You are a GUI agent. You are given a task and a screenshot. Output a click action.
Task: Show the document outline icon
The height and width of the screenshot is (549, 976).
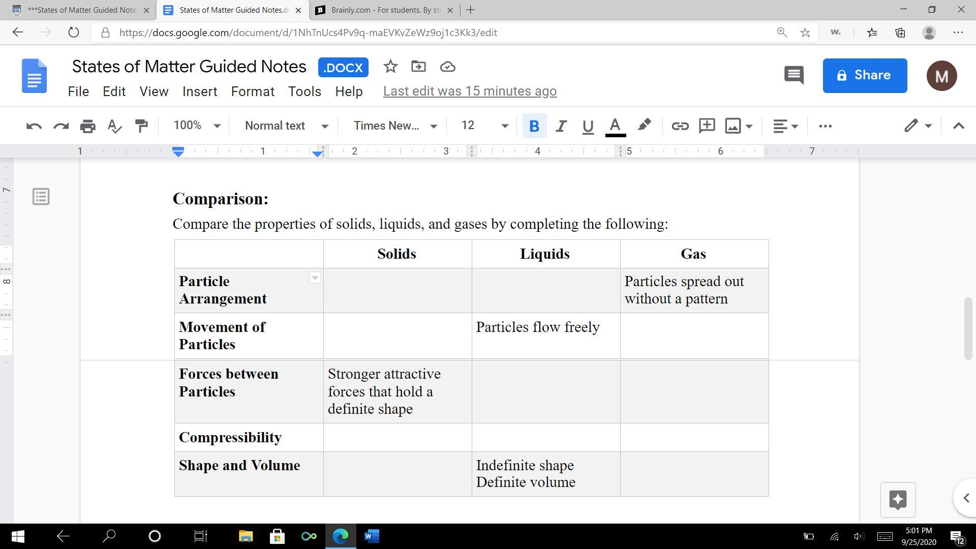click(x=41, y=197)
